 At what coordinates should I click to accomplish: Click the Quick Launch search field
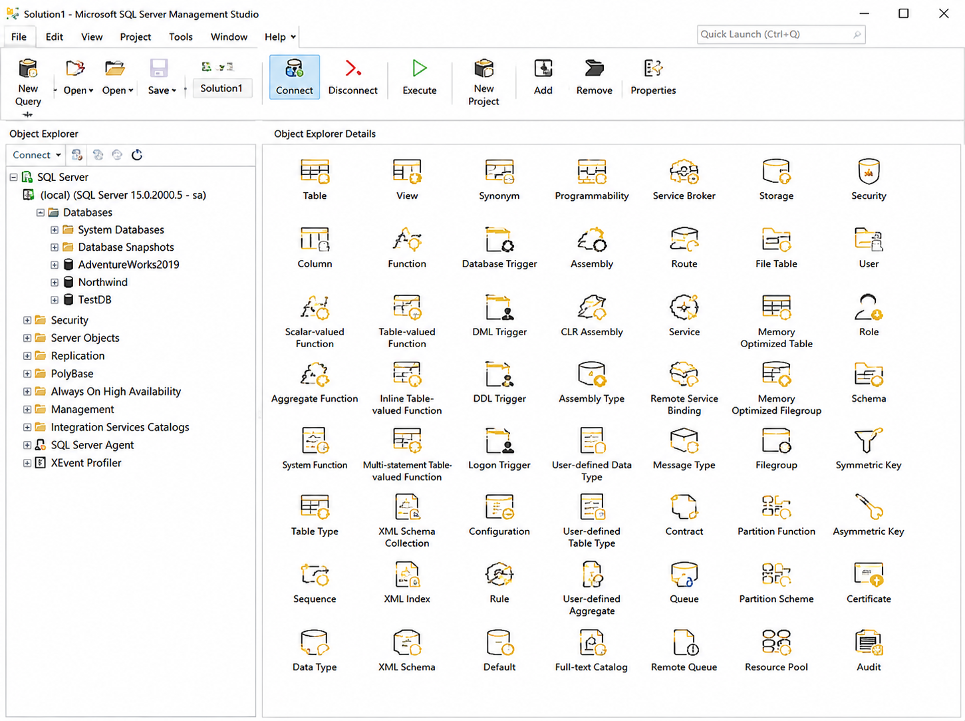[781, 35]
